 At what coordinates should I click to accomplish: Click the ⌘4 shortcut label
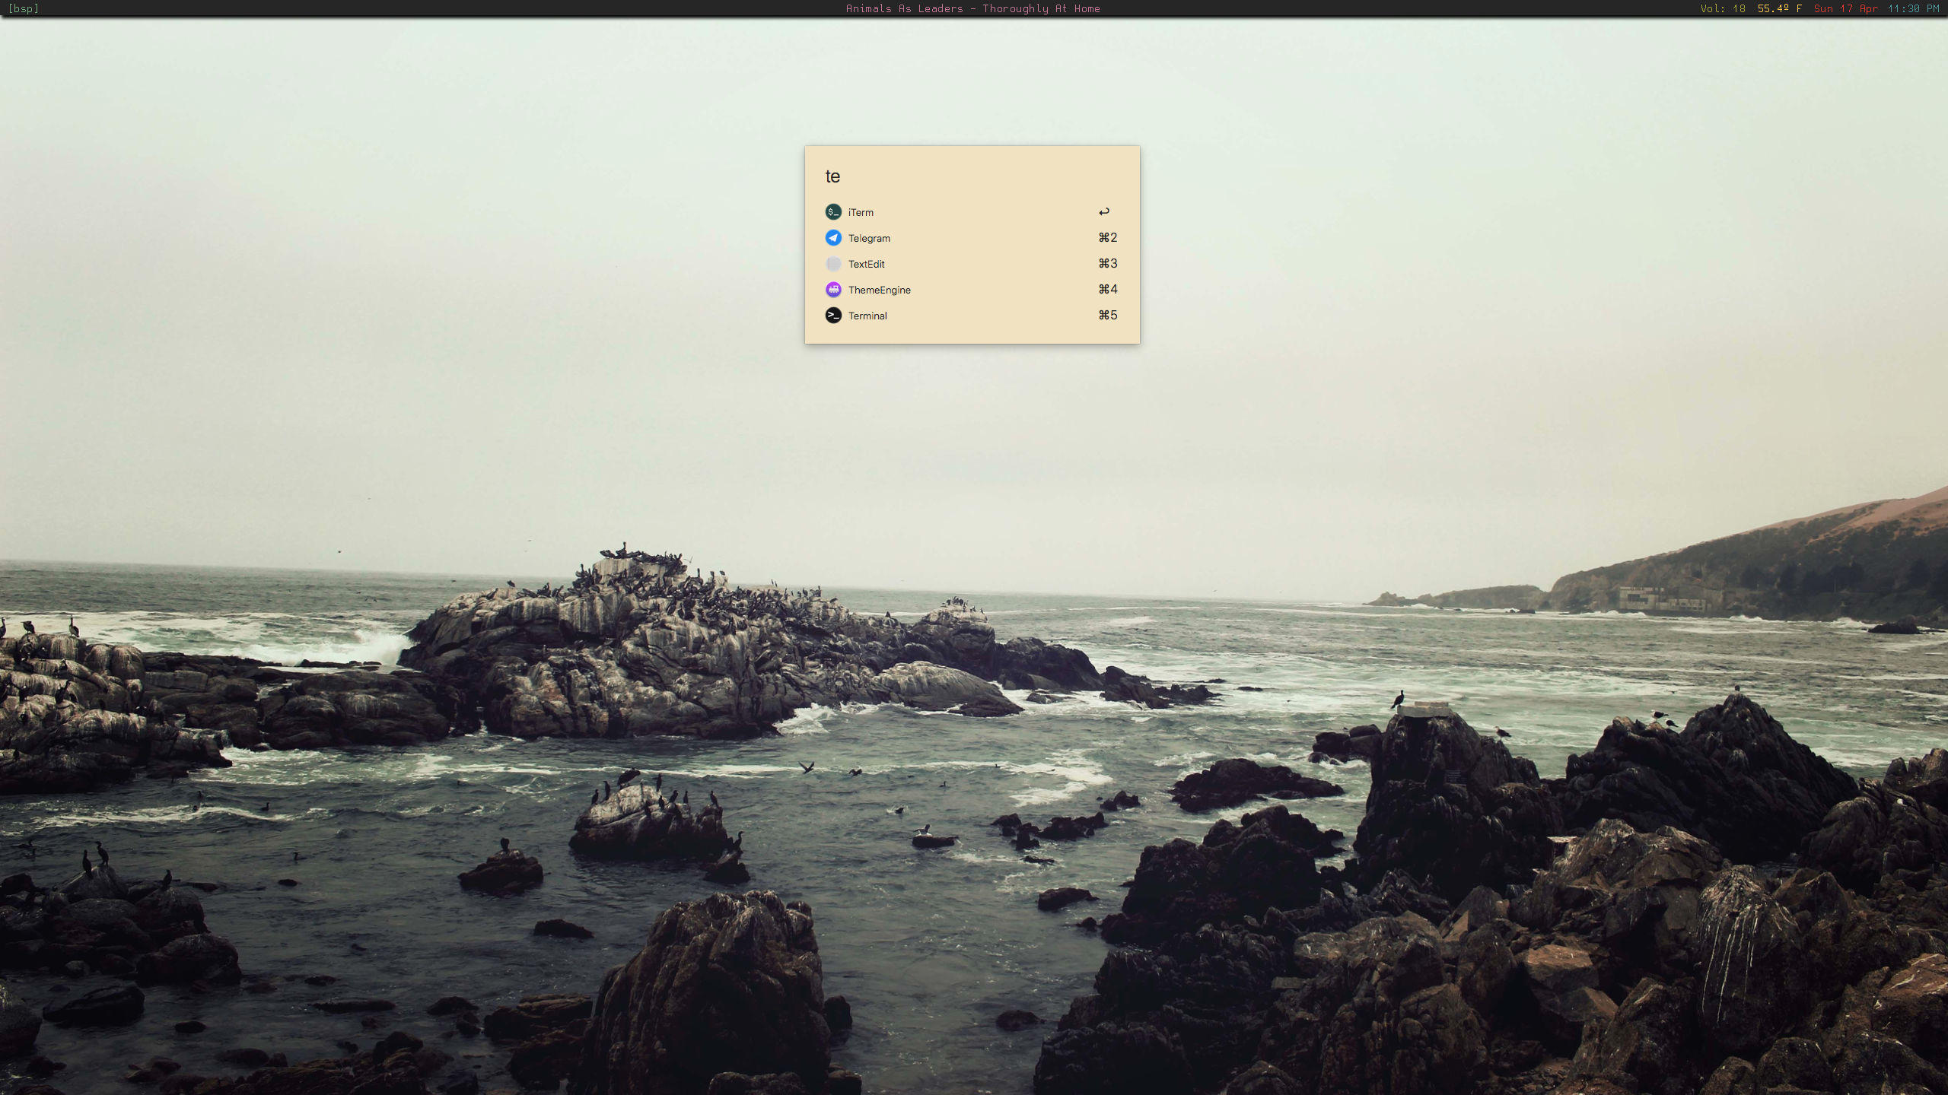click(1108, 290)
